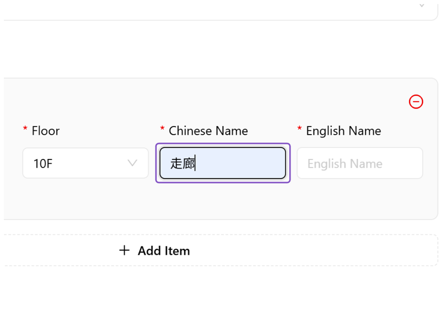This screenshot has height=326, width=446.
Task: Click the Chinese Name field label
Action: tap(208, 131)
